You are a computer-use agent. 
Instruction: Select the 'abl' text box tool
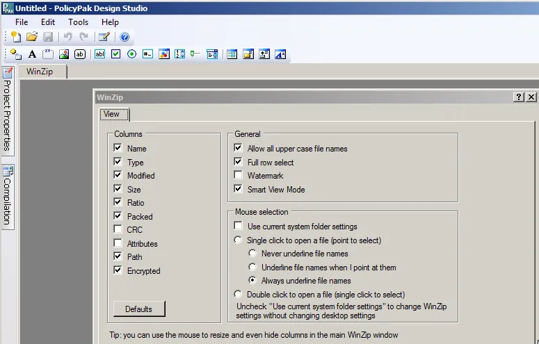tap(99, 54)
